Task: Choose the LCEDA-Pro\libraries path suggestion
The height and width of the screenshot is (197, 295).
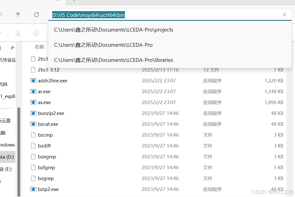Action: [113, 60]
